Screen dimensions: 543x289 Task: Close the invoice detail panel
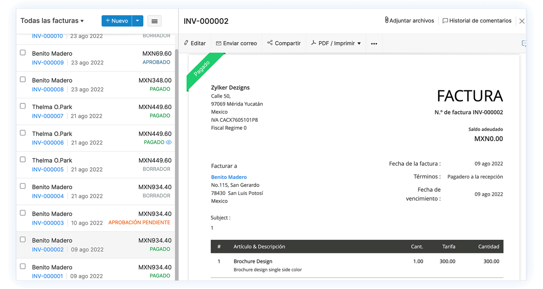tap(522, 21)
